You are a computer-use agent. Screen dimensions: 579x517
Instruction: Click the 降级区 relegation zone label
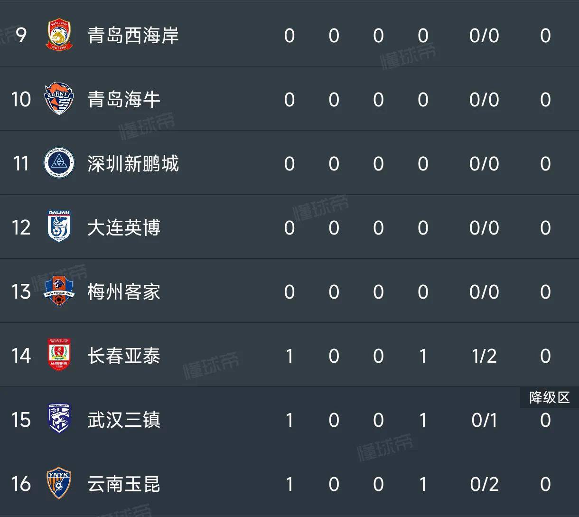point(549,397)
